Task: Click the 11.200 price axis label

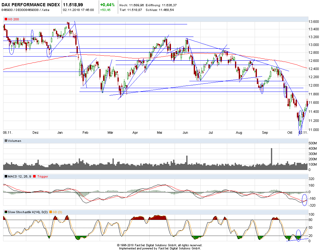Action: coord(314,121)
